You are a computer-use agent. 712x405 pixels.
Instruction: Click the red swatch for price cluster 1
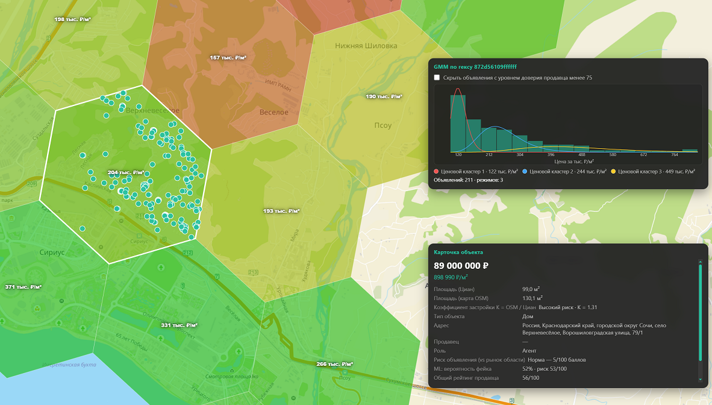pos(436,172)
